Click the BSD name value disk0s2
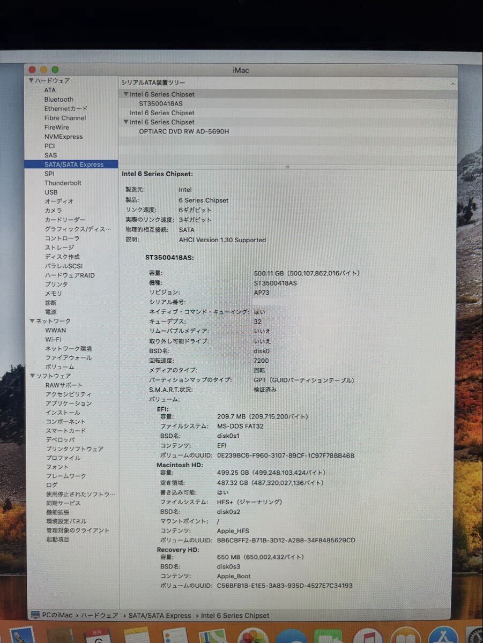 [x=228, y=512]
